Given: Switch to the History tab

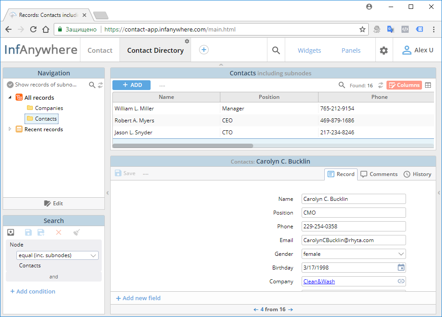Looking at the screenshot, I should [x=418, y=174].
